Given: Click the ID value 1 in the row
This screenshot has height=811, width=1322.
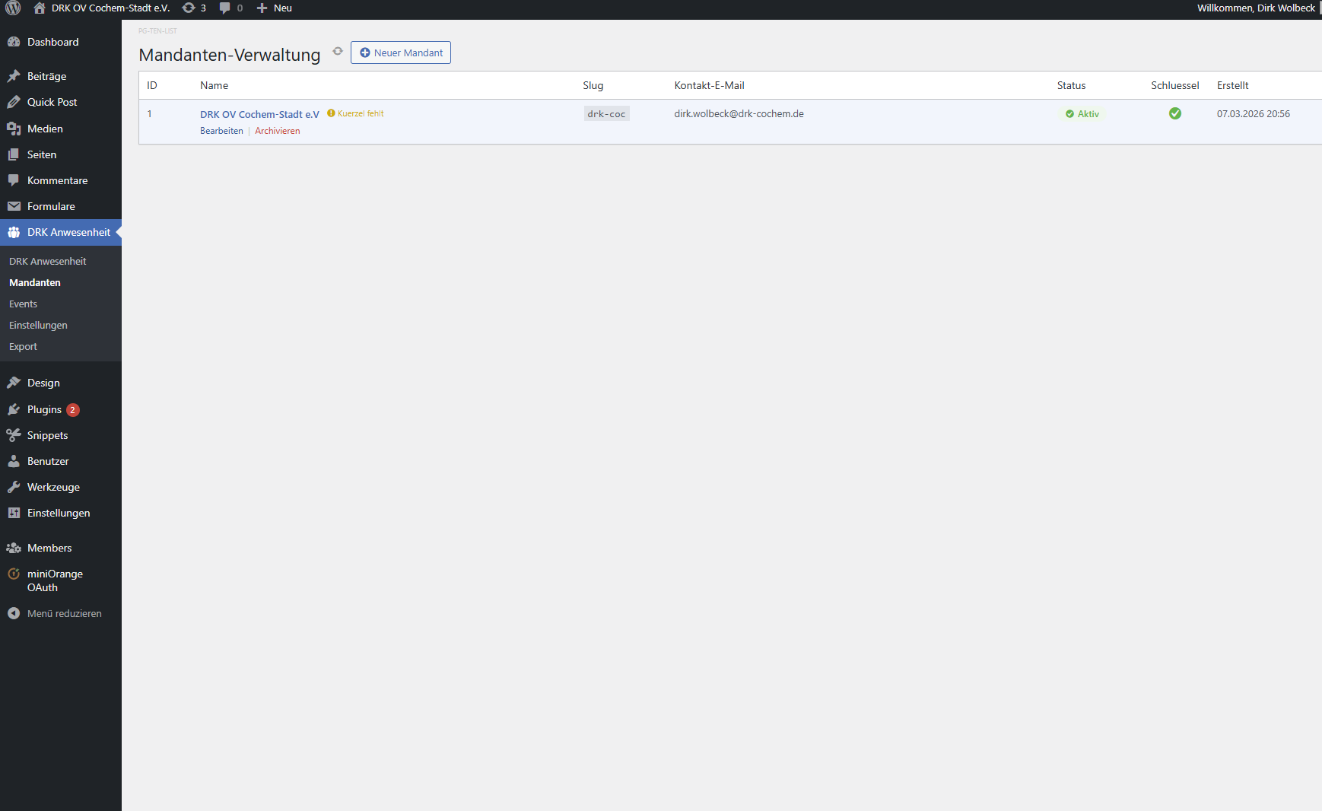Looking at the screenshot, I should (150, 114).
